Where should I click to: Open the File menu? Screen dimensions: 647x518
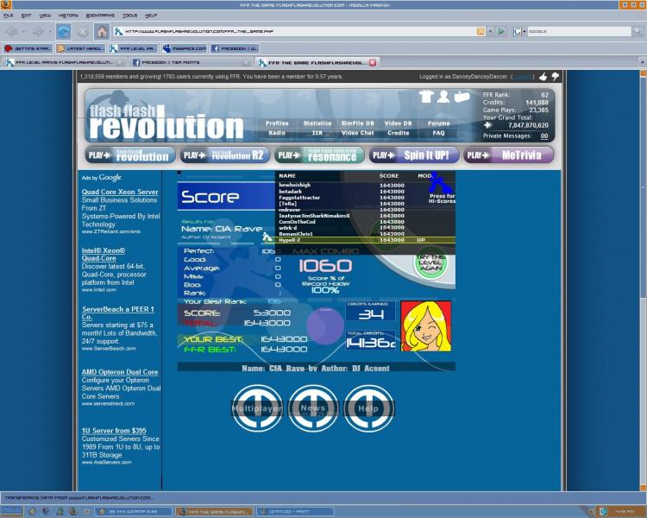point(9,16)
